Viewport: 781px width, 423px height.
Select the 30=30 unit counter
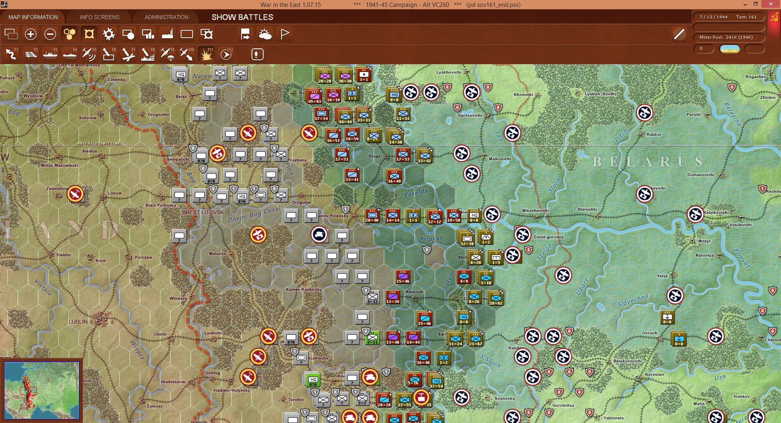[x=345, y=75]
